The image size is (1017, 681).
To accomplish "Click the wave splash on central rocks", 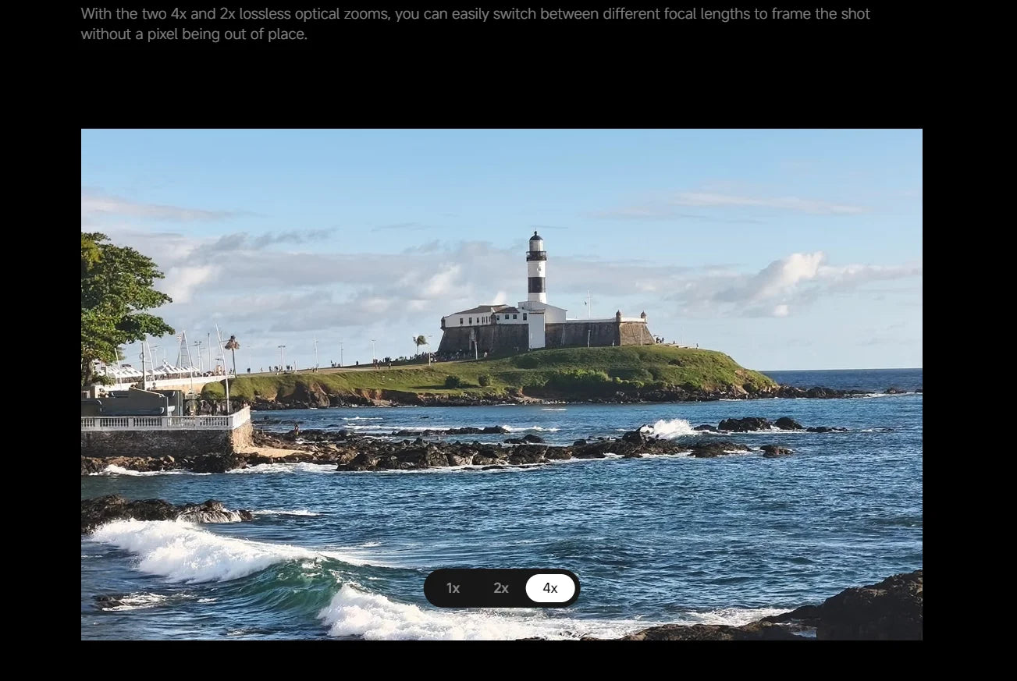I will pyautogui.click(x=670, y=428).
